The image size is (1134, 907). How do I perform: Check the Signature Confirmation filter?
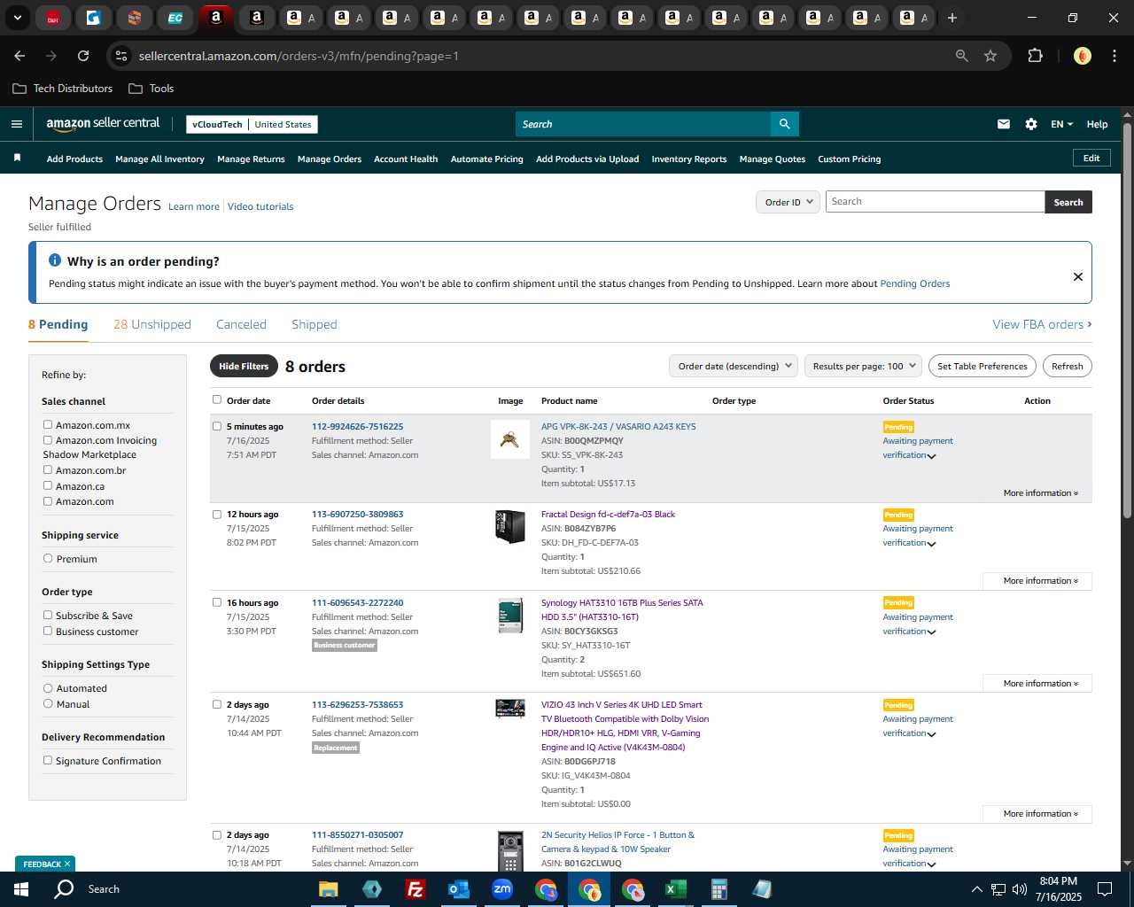coord(48,760)
